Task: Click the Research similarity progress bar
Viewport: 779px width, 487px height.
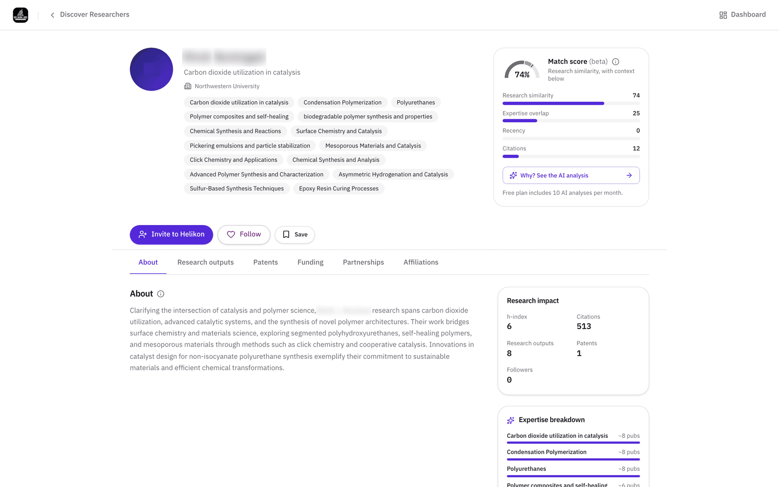Action: [571, 103]
